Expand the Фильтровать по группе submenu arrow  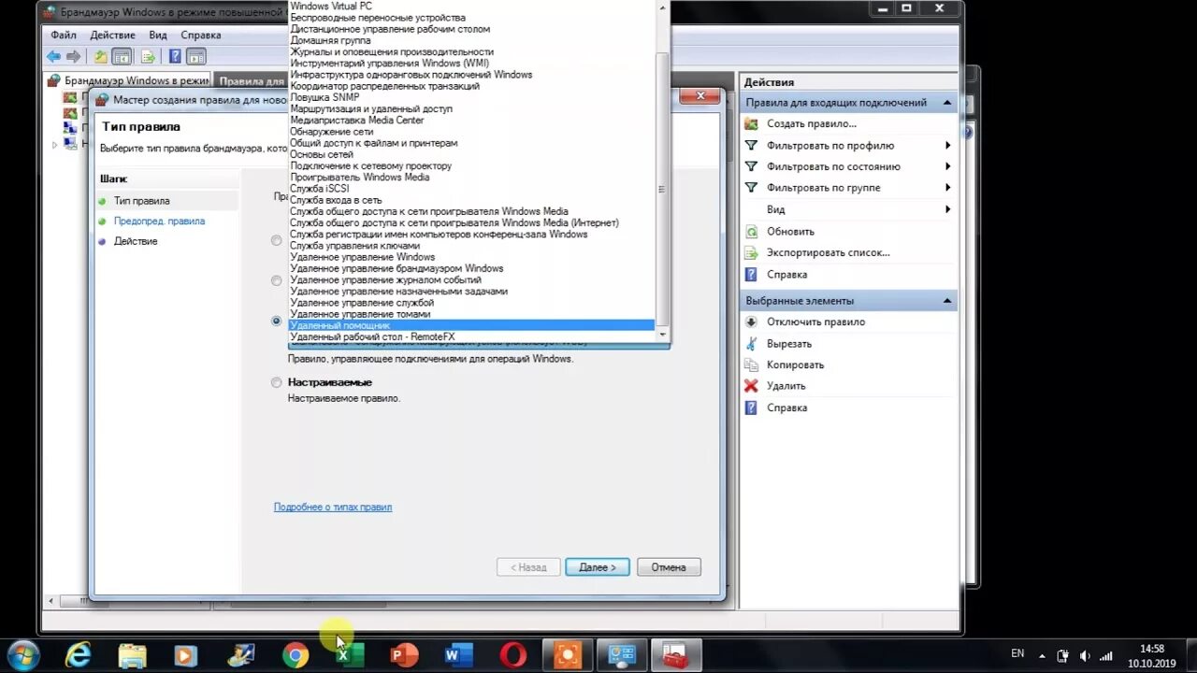[x=947, y=188]
